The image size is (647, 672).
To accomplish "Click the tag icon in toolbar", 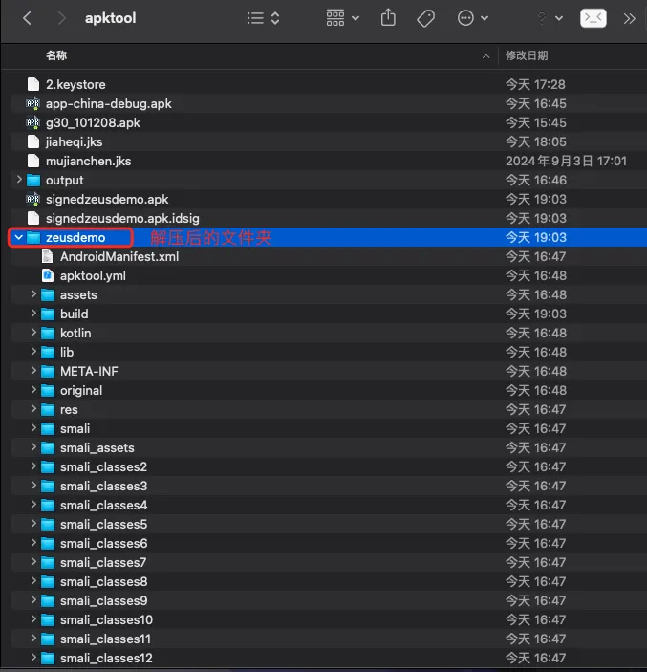I will coord(426,18).
